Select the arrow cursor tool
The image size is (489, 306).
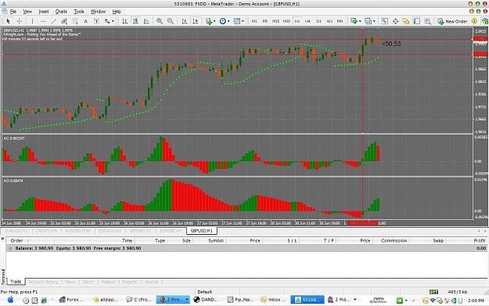tap(9, 21)
